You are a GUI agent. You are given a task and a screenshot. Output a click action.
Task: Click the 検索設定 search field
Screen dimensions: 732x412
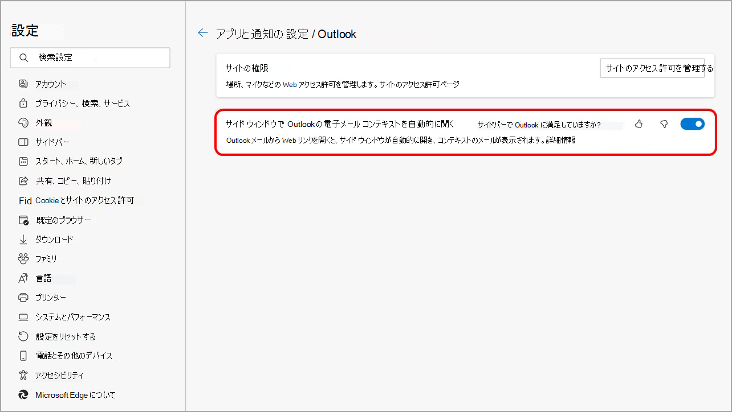pyautogui.click(x=90, y=57)
